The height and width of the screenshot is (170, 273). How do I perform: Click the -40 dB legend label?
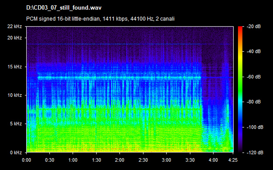pyautogui.click(x=254, y=51)
